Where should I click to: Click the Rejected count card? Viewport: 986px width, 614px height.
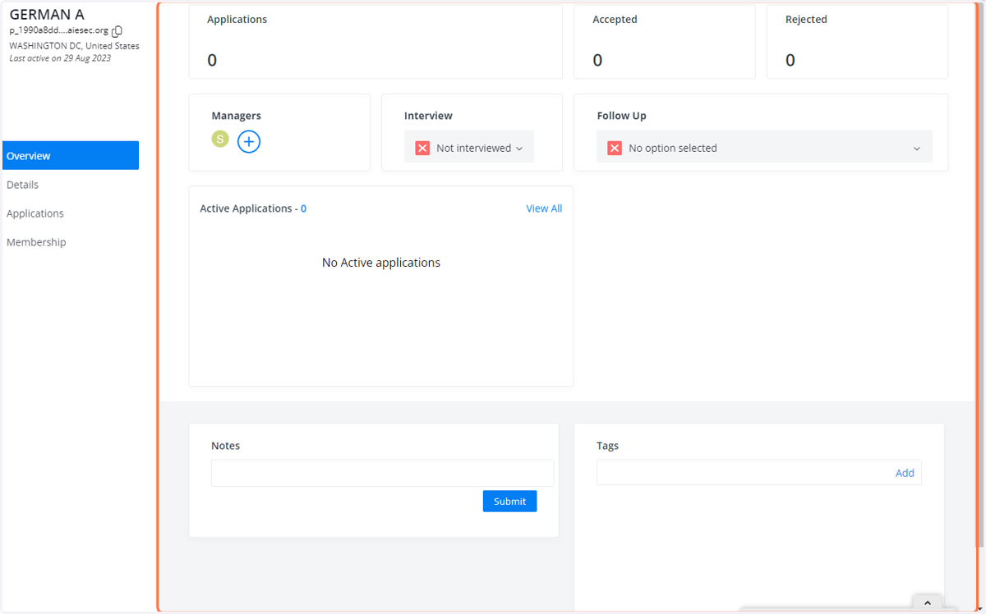tap(857, 41)
